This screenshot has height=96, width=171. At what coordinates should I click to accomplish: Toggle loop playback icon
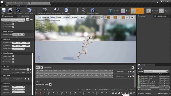[x=134, y=93]
